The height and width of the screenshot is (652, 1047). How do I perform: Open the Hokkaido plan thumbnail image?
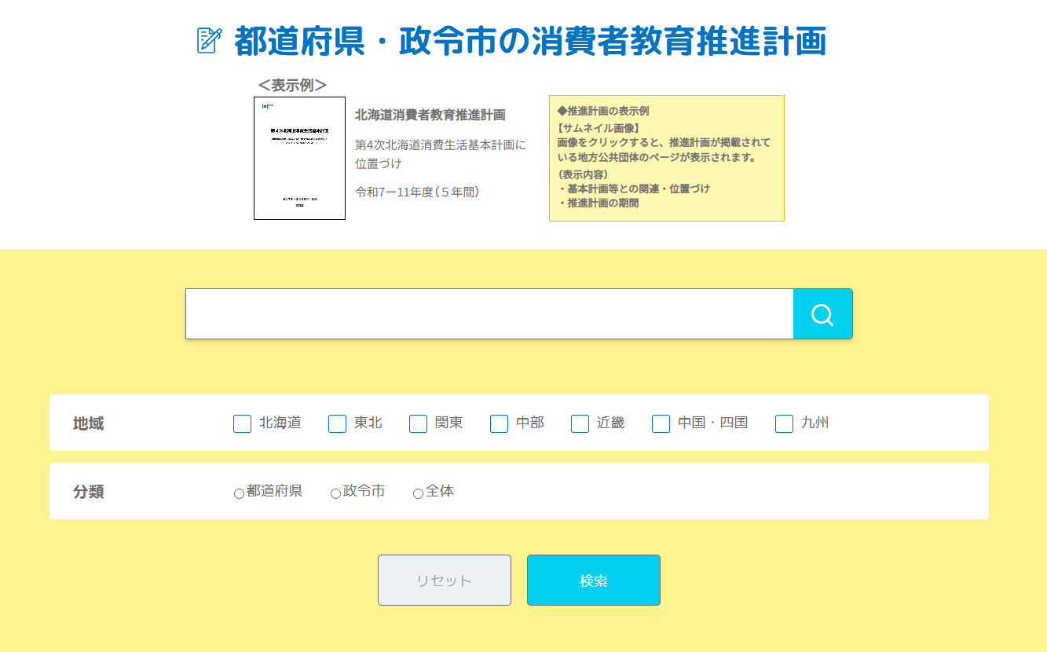click(299, 159)
